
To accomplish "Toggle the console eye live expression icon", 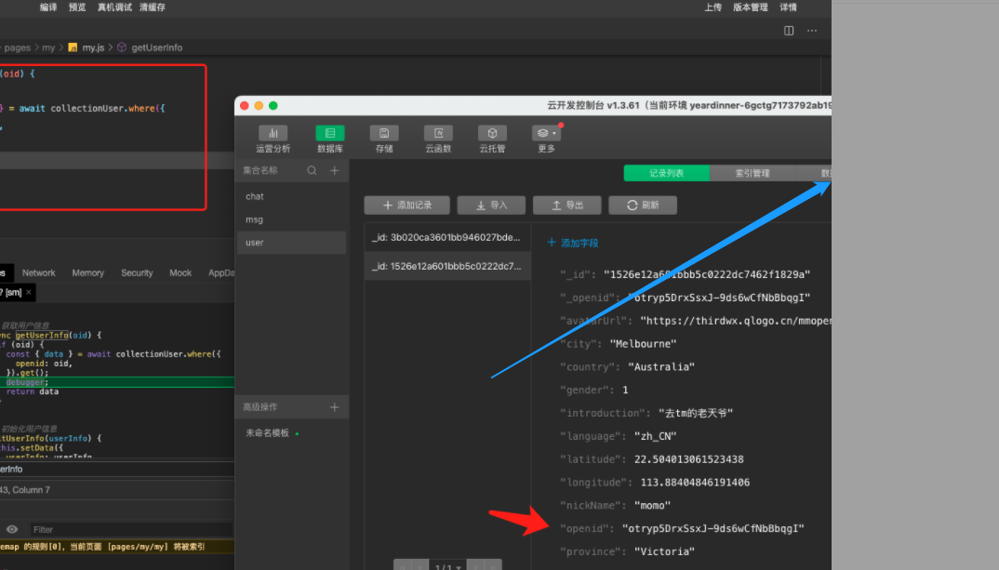I will [12, 529].
